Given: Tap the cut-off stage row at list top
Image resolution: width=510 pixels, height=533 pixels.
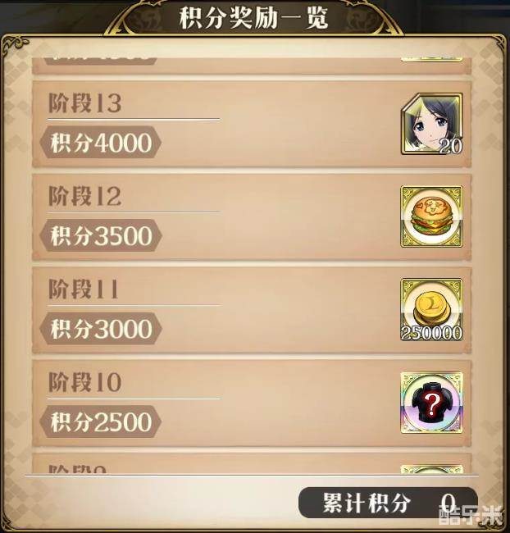Looking at the screenshot, I should tap(252, 66).
